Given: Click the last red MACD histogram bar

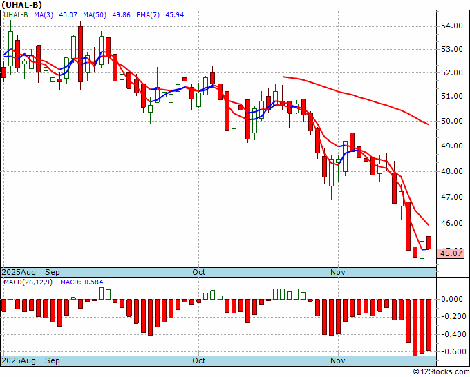Looking at the screenshot, I should pos(429,325).
